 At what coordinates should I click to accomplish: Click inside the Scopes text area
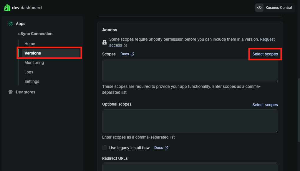[190, 70]
